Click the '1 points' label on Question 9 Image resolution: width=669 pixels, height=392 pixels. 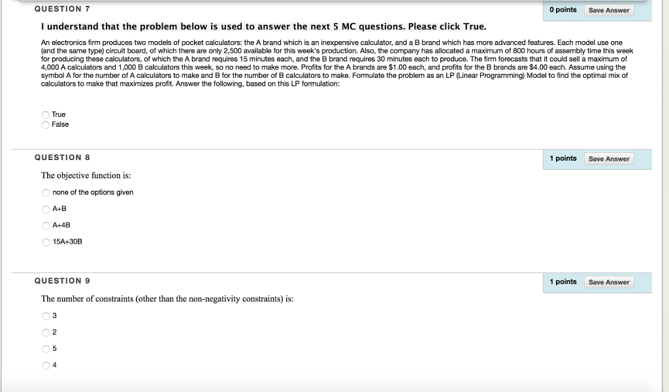click(x=563, y=282)
